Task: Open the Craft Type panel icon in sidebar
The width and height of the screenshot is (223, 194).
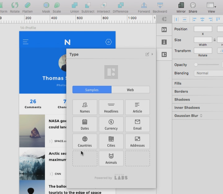Action: 164,54
